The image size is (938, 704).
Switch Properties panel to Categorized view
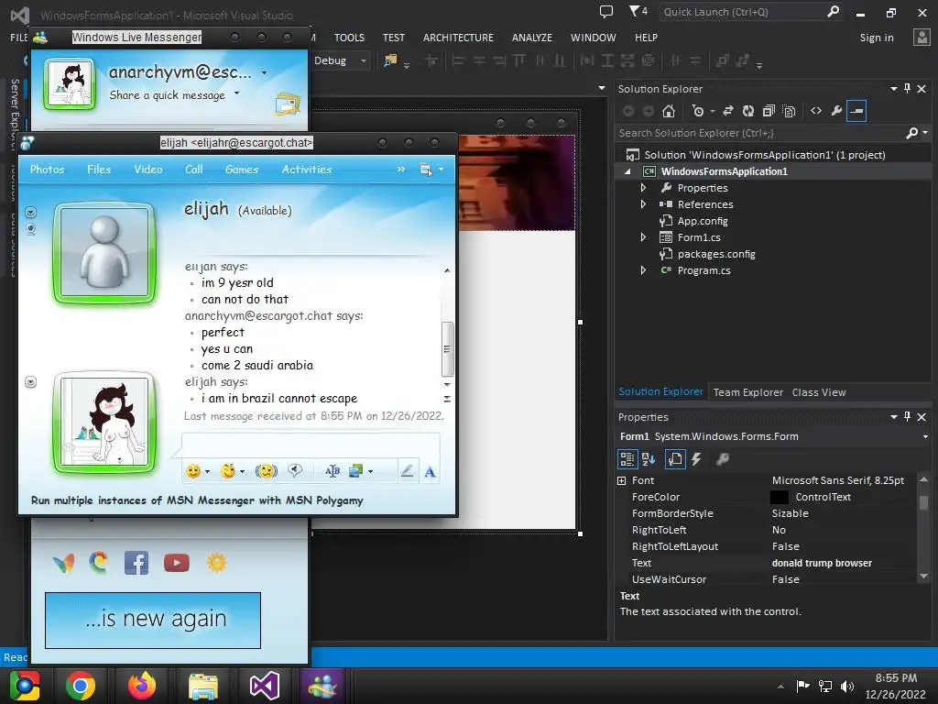click(x=627, y=459)
